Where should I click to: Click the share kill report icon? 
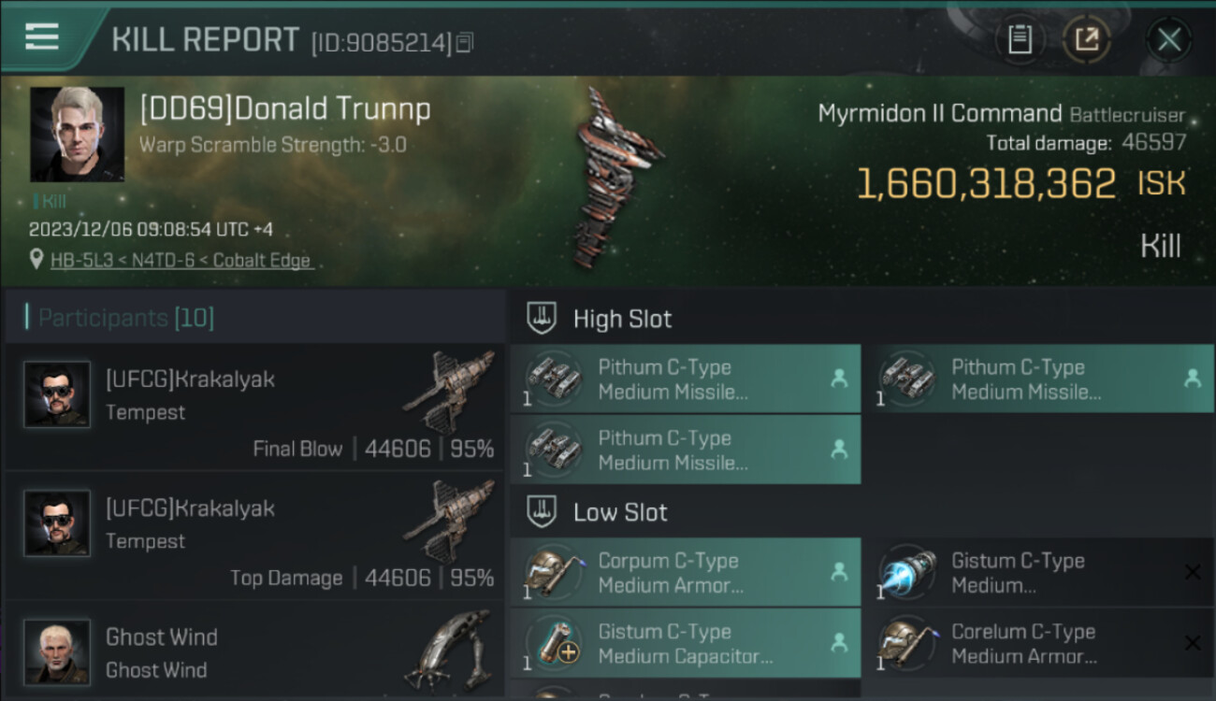pyautogui.click(x=1087, y=39)
